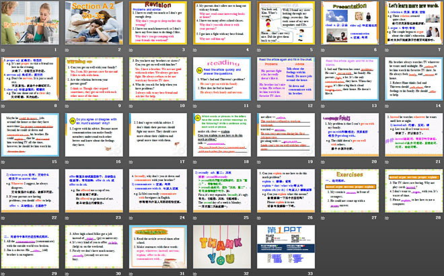Play transition star beneath slide 21

[x=387, y=162]
